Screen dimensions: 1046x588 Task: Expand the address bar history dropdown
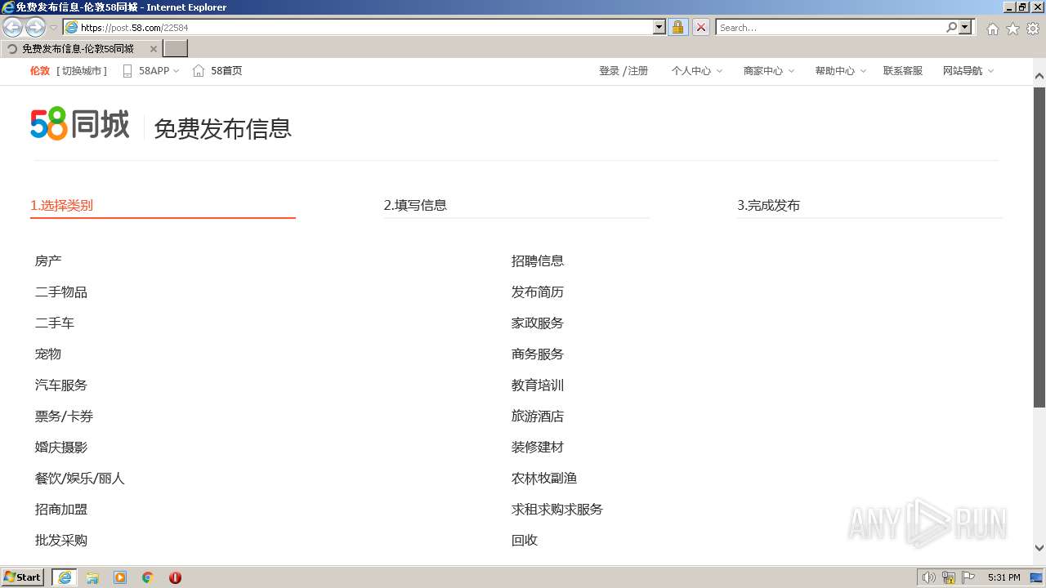(x=659, y=27)
